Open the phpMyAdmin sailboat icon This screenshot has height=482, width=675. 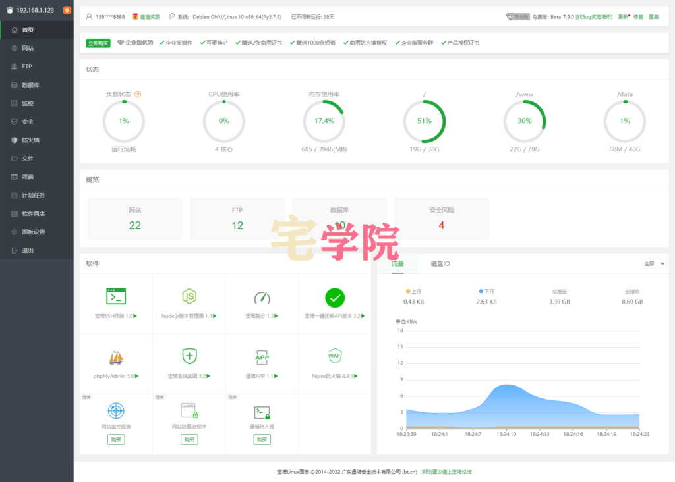pos(116,358)
